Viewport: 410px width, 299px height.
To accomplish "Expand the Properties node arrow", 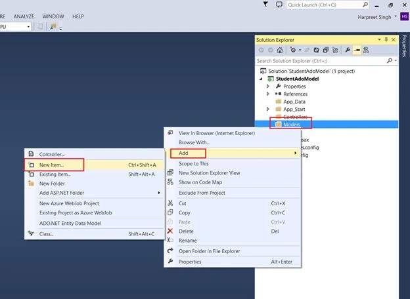I will [268, 86].
